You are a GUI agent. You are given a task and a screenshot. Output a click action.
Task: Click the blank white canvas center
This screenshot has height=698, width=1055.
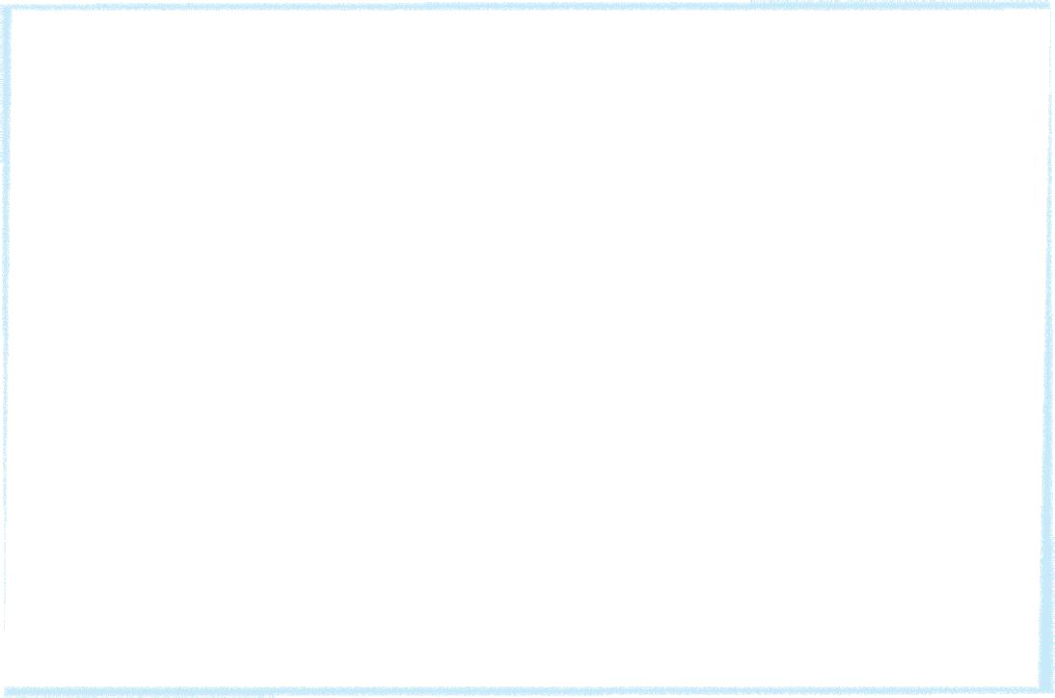point(527,349)
